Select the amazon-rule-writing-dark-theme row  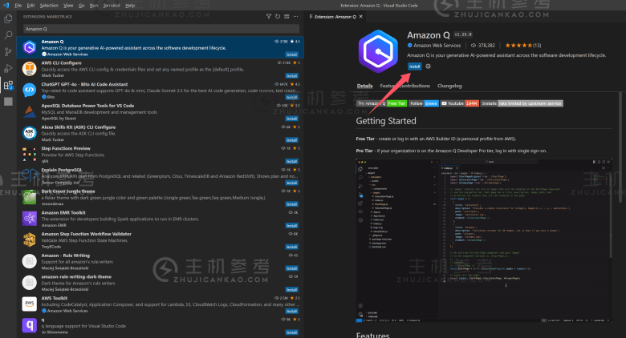[x=160, y=283]
